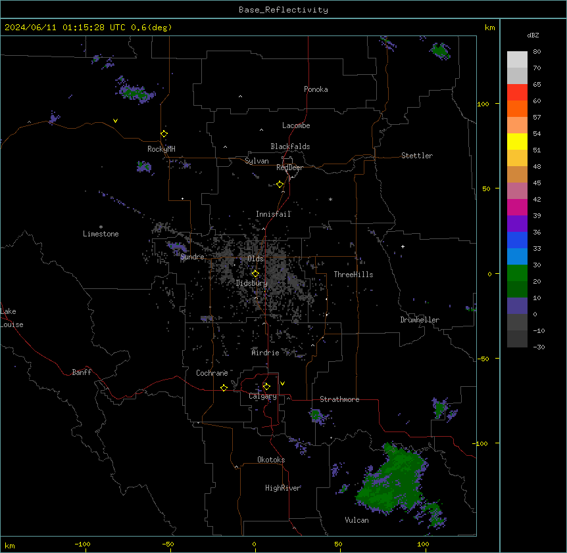Click the Vulcan town label
Image resolution: width=567 pixels, height=553 pixels.
[357, 520]
